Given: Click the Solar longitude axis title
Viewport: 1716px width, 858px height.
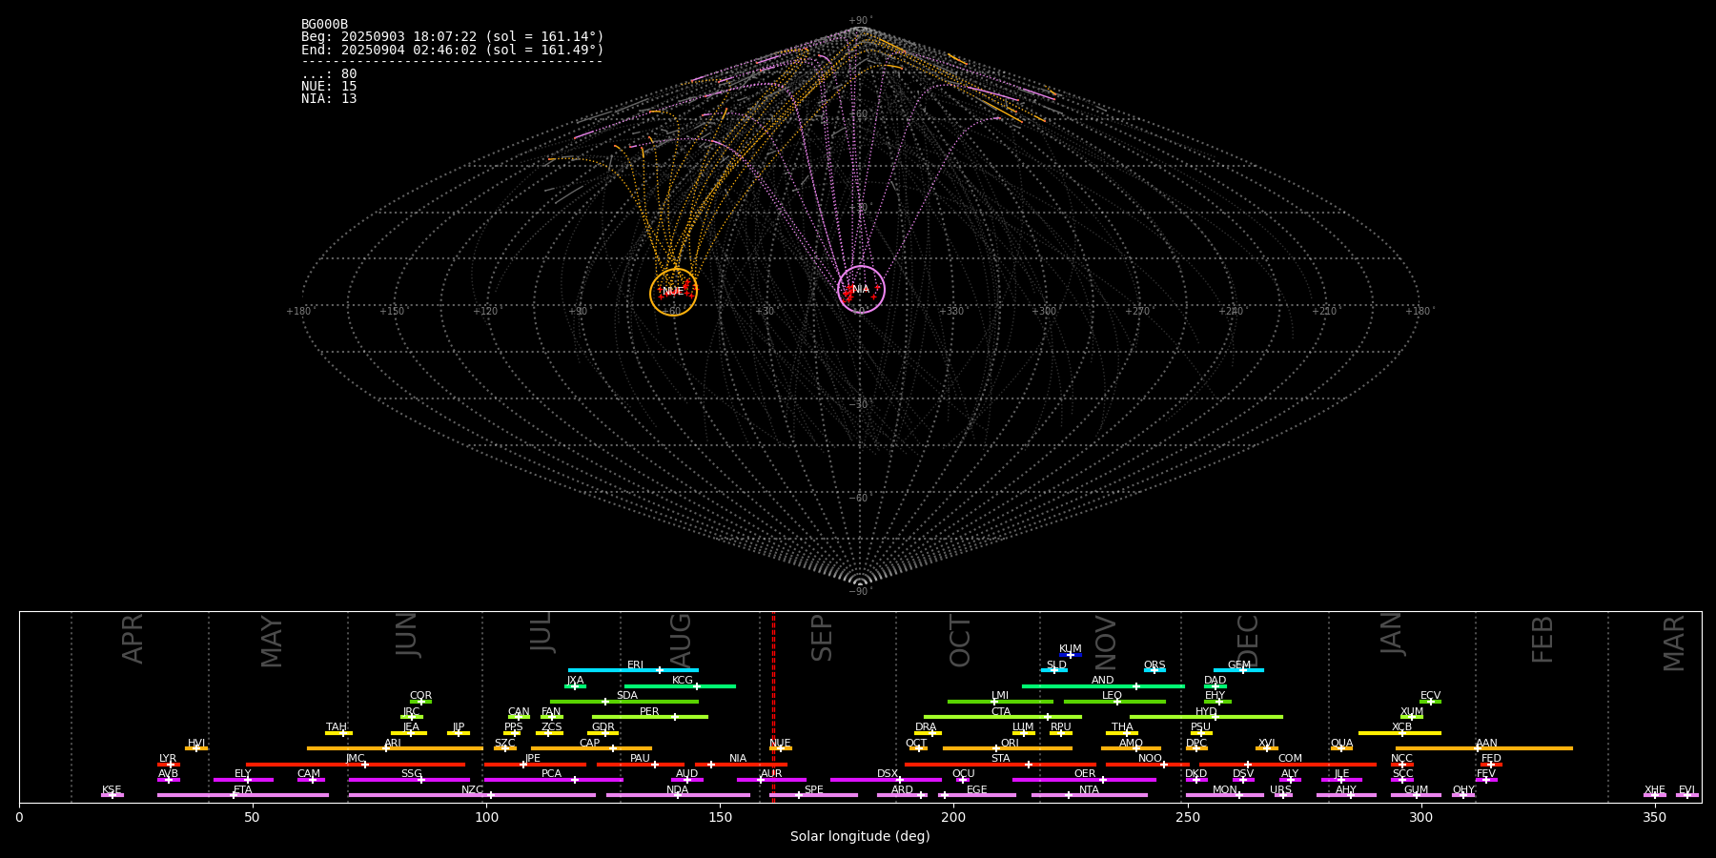Looking at the screenshot, I should click(x=859, y=837).
